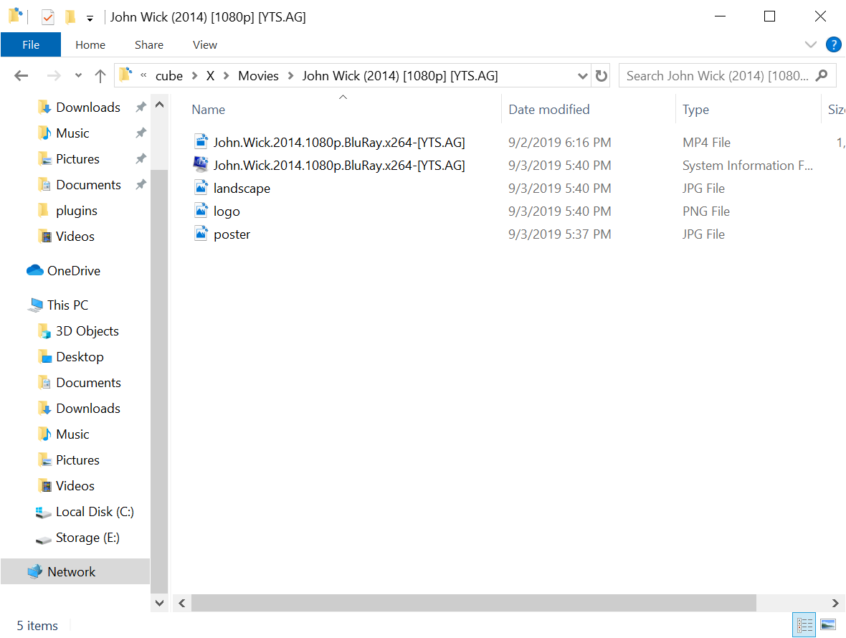This screenshot has height=638, width=846.
Task: Go back using the back arrow
Action: [21, 75]
